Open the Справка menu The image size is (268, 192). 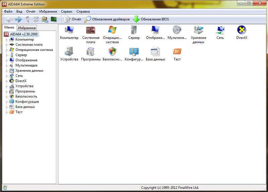tap(83, 11)
